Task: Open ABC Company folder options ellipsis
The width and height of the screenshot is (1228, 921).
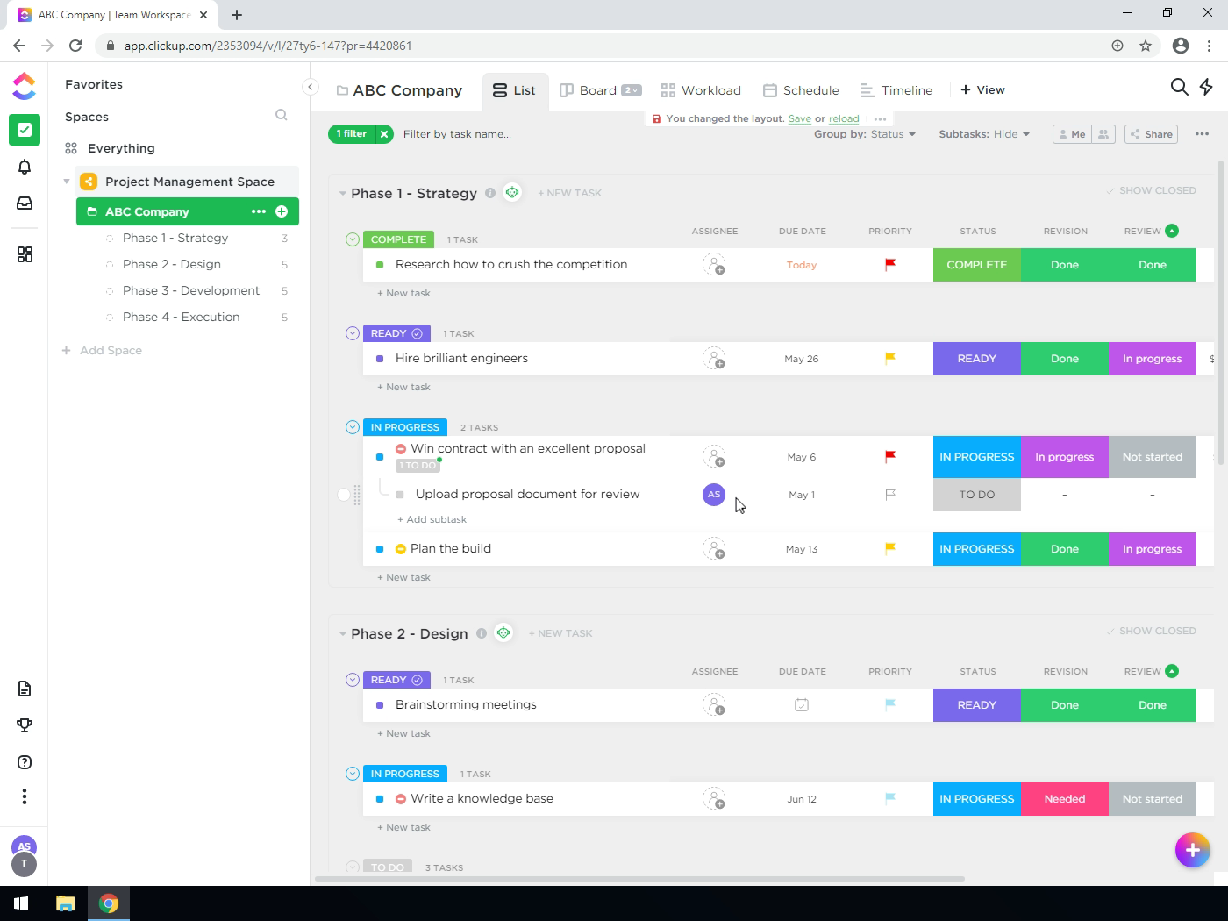Action: [x=258, y=211]
